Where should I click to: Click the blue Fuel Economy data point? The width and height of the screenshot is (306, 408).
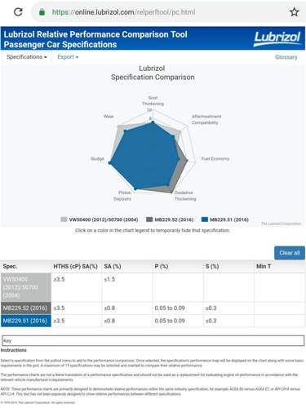coord(179,159)
